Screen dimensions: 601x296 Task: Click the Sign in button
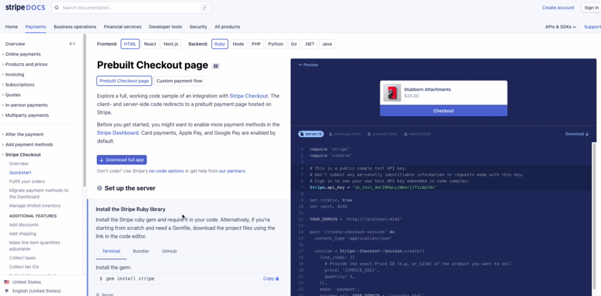[591, 8]
